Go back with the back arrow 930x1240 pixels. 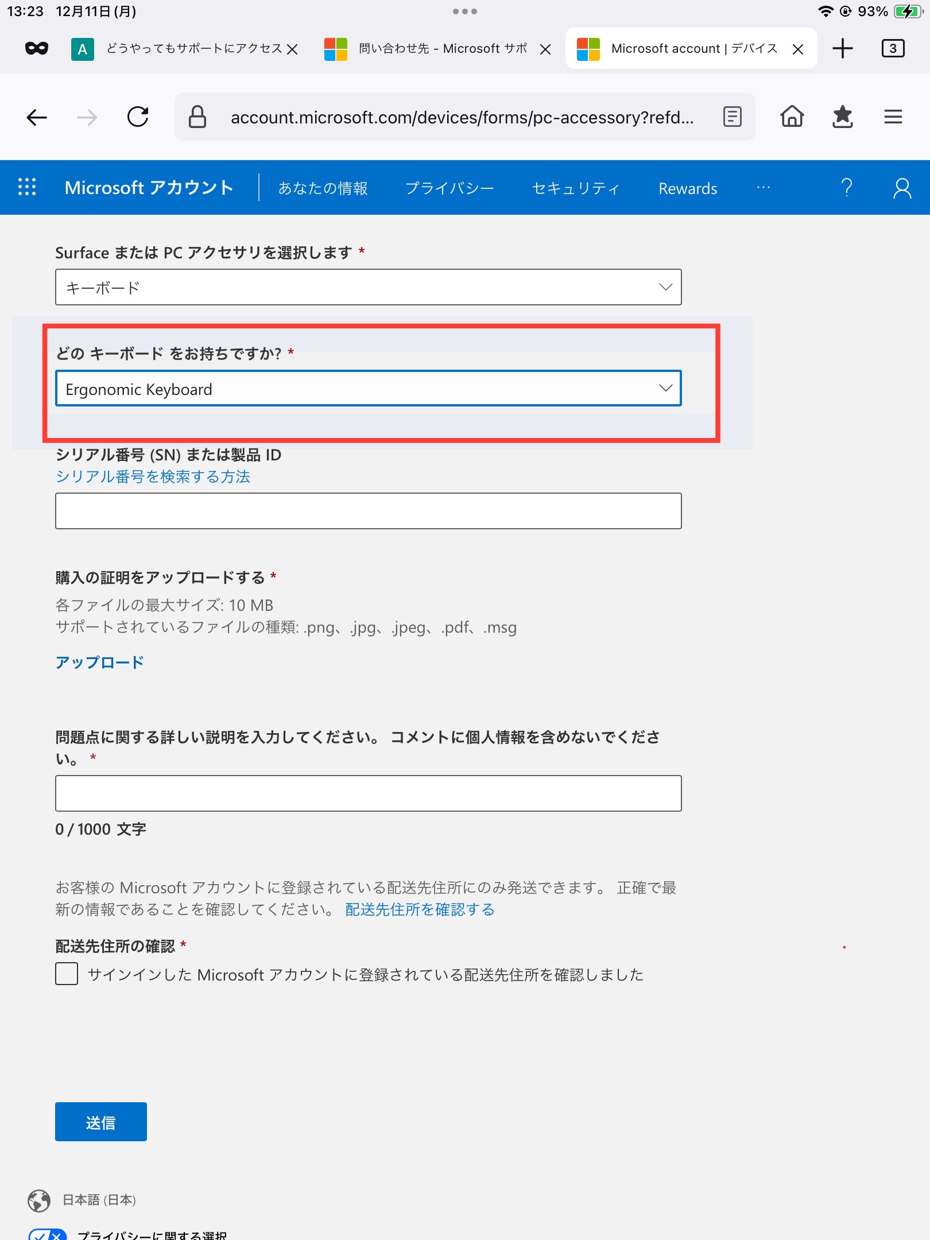37,118
